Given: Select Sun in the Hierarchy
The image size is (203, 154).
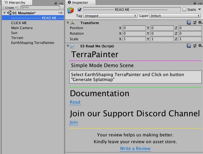Looking at the screenshot, I should pyautogui.click(x=14, y=33).
